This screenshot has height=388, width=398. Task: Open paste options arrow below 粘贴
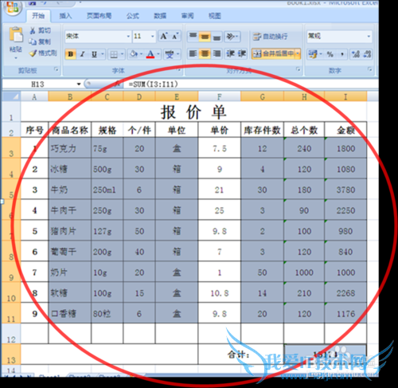[16, 58]
